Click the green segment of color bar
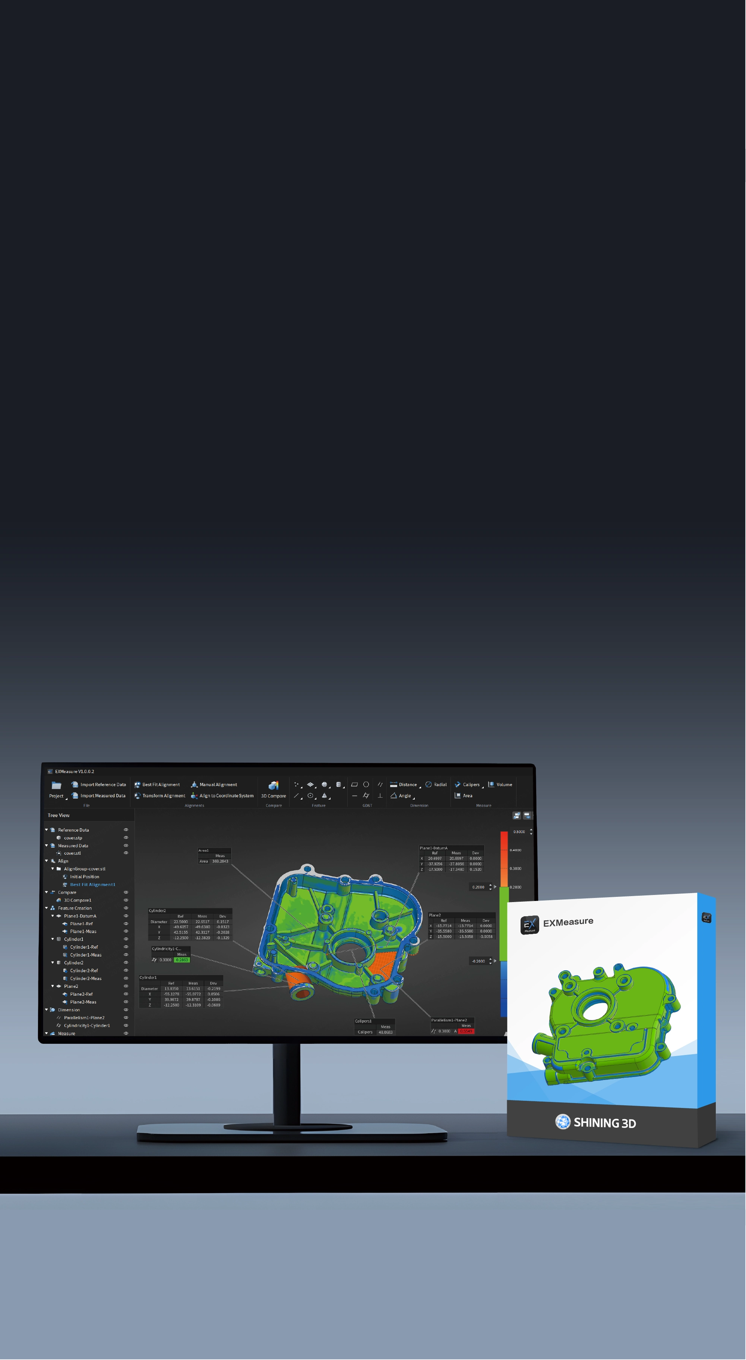 click(x=504, y=924)
